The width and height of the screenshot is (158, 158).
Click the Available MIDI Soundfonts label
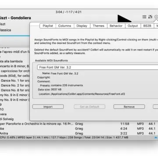click(51, 61)
